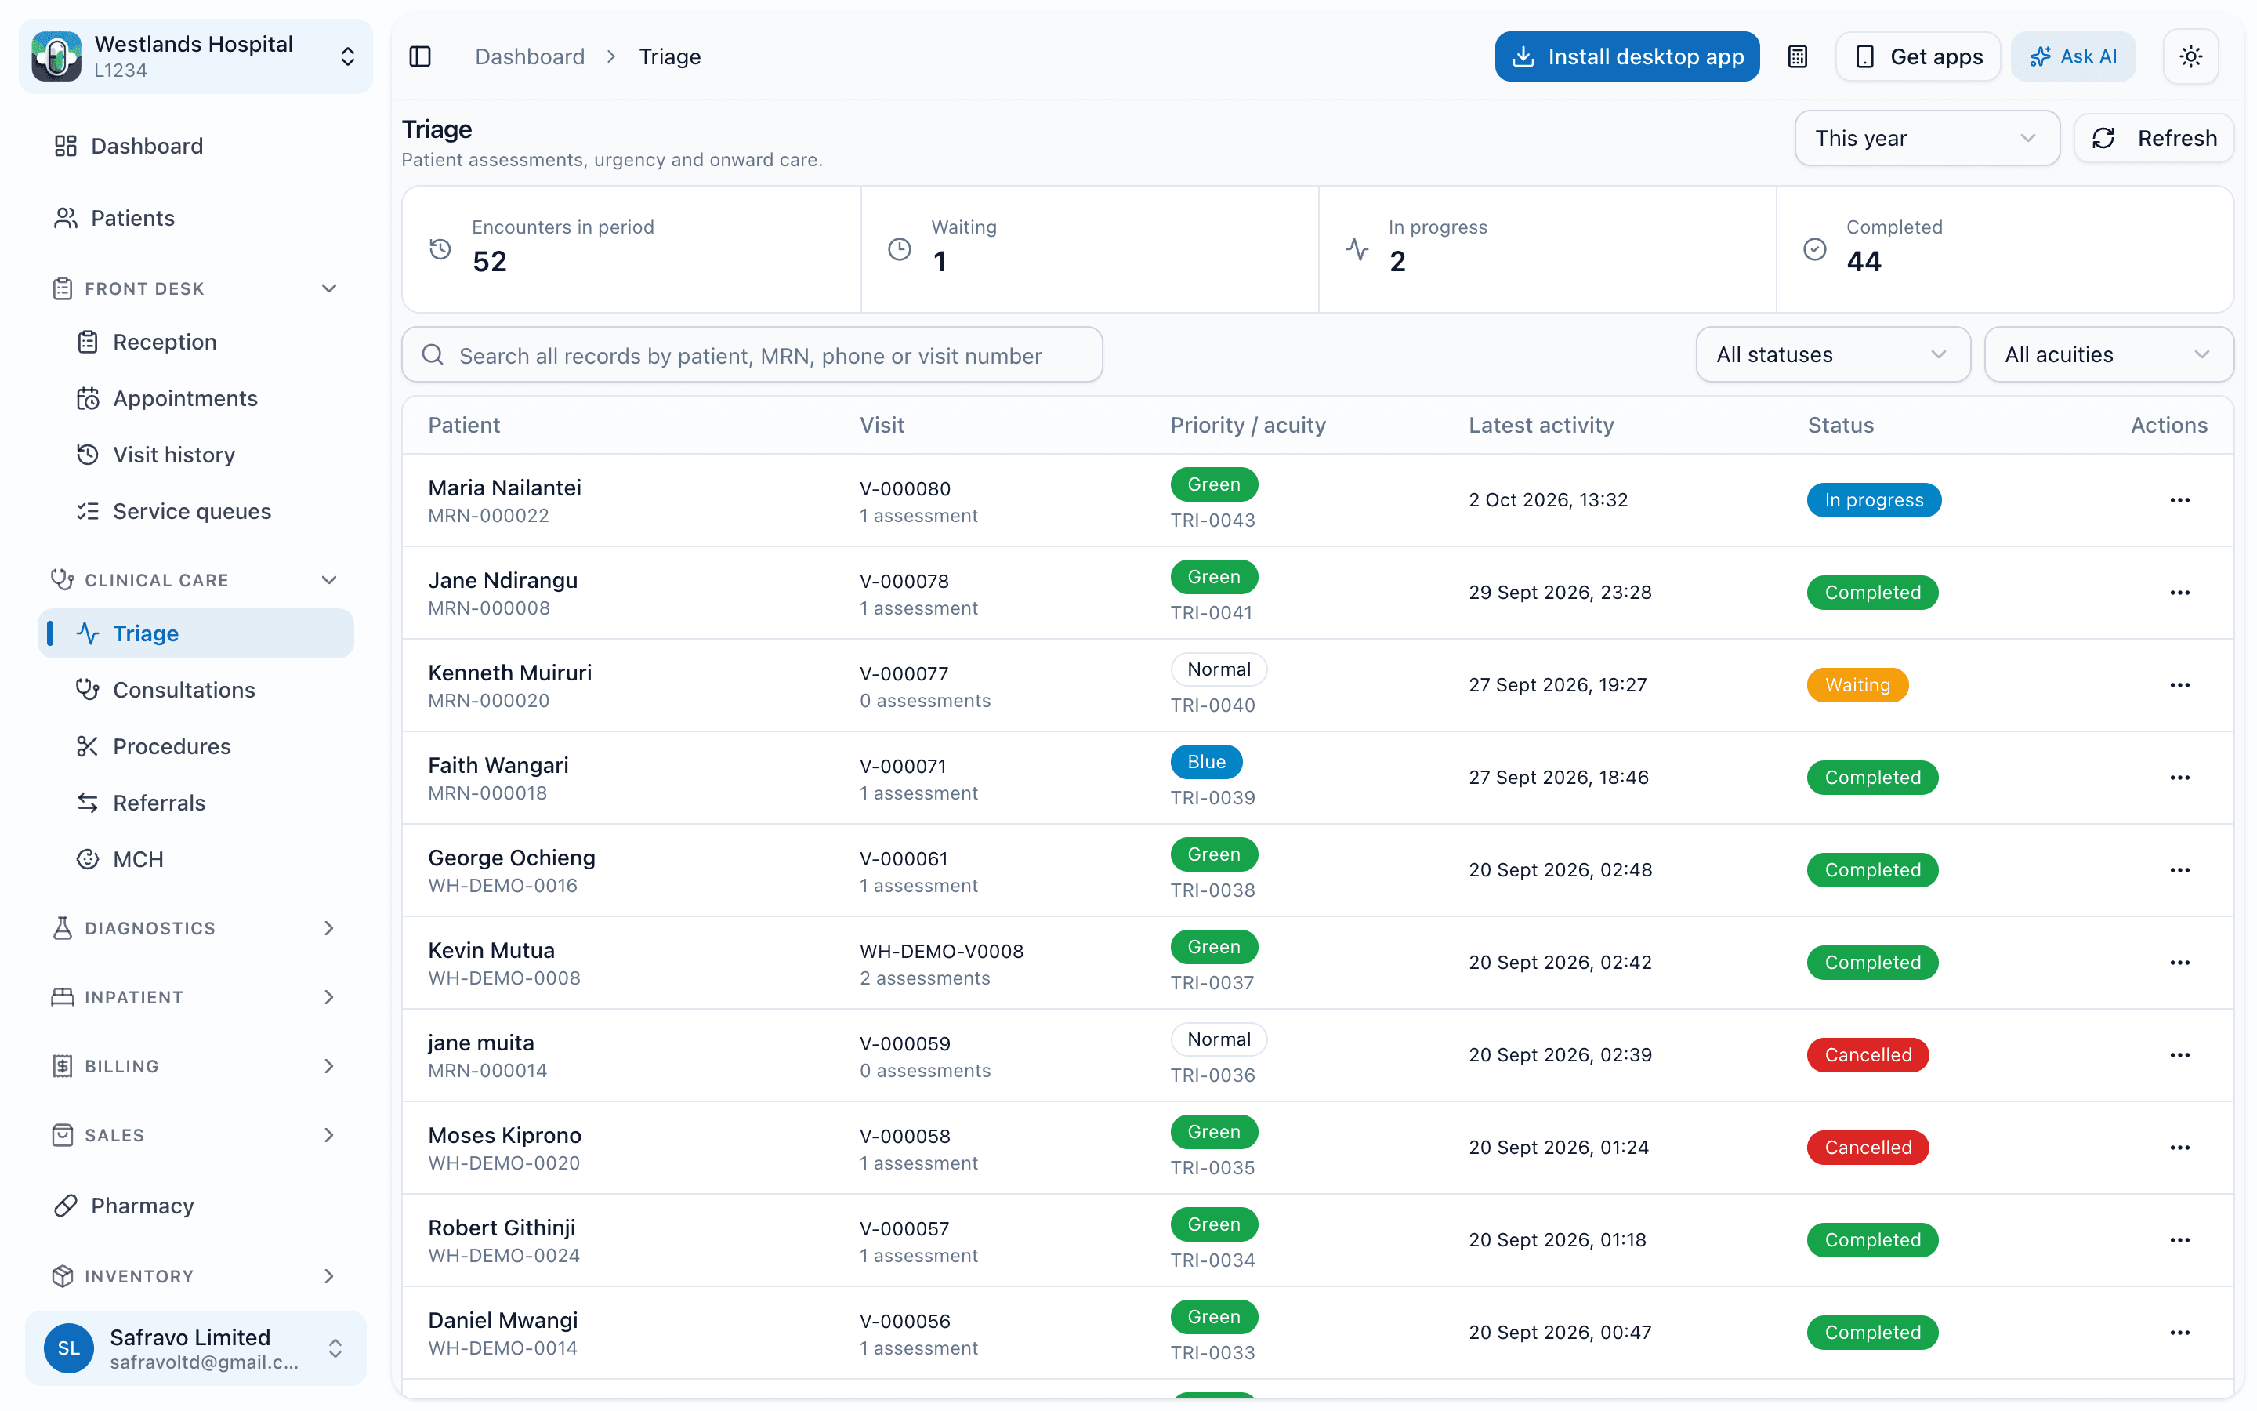Viewport: 2257px width, 1411px height.
Task: Open the This year period dropdown
Action: click(1927, 138)
